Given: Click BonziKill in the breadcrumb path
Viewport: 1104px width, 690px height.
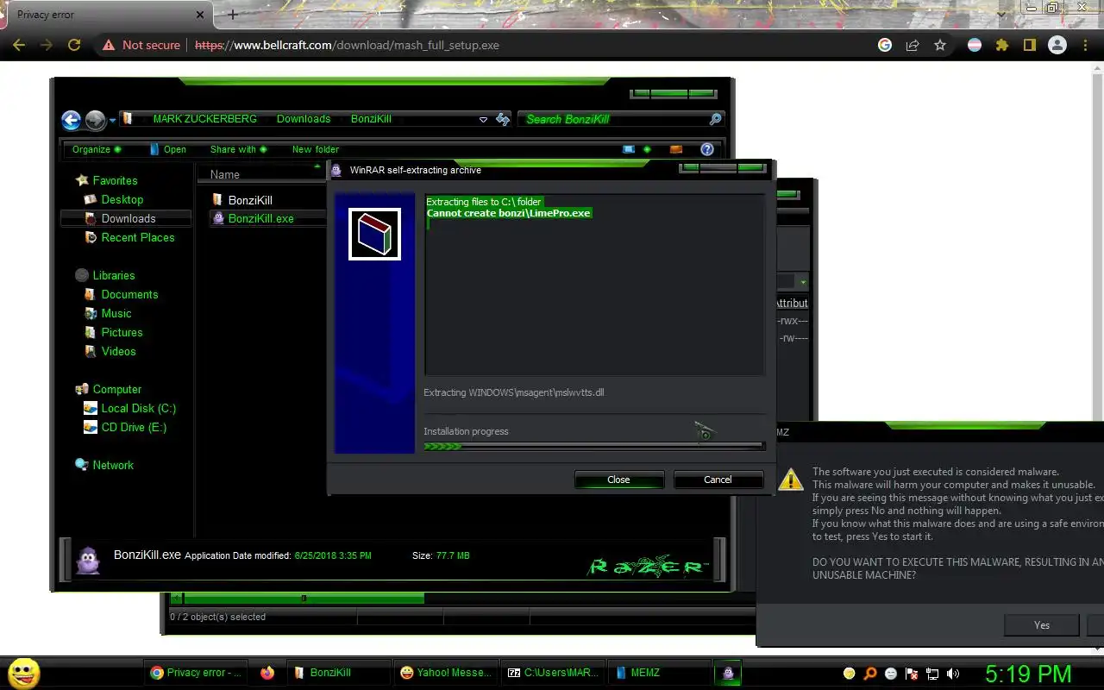Looking at the screenshot, I should [x=371, y=119].
